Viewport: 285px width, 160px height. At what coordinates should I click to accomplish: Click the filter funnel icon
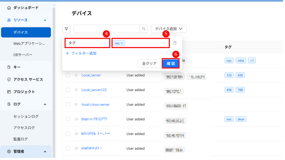point(66,29)
